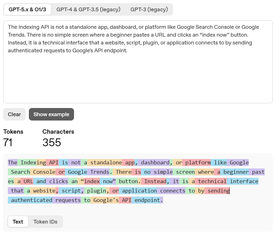Switch to GPT-4 & GPT-3.5 (legacy) tab
Screen dimensions: 276x232
[x=88, y=9]
